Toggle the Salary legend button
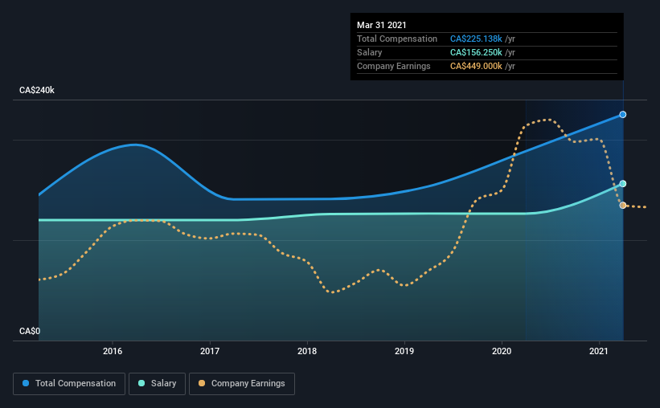The width and height of the screenshot is (660, 408). tap(157, 384)
